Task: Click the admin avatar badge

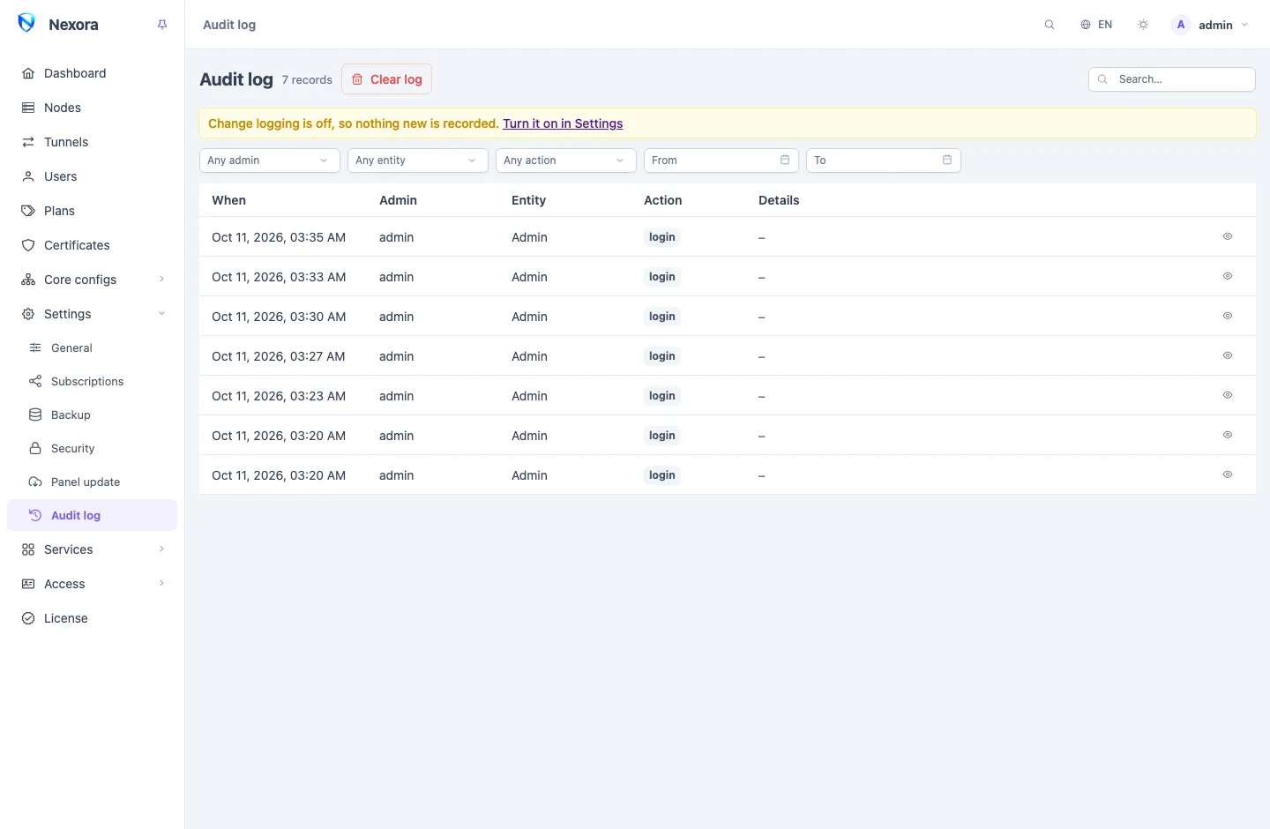Action: (x=1181, y=25)
